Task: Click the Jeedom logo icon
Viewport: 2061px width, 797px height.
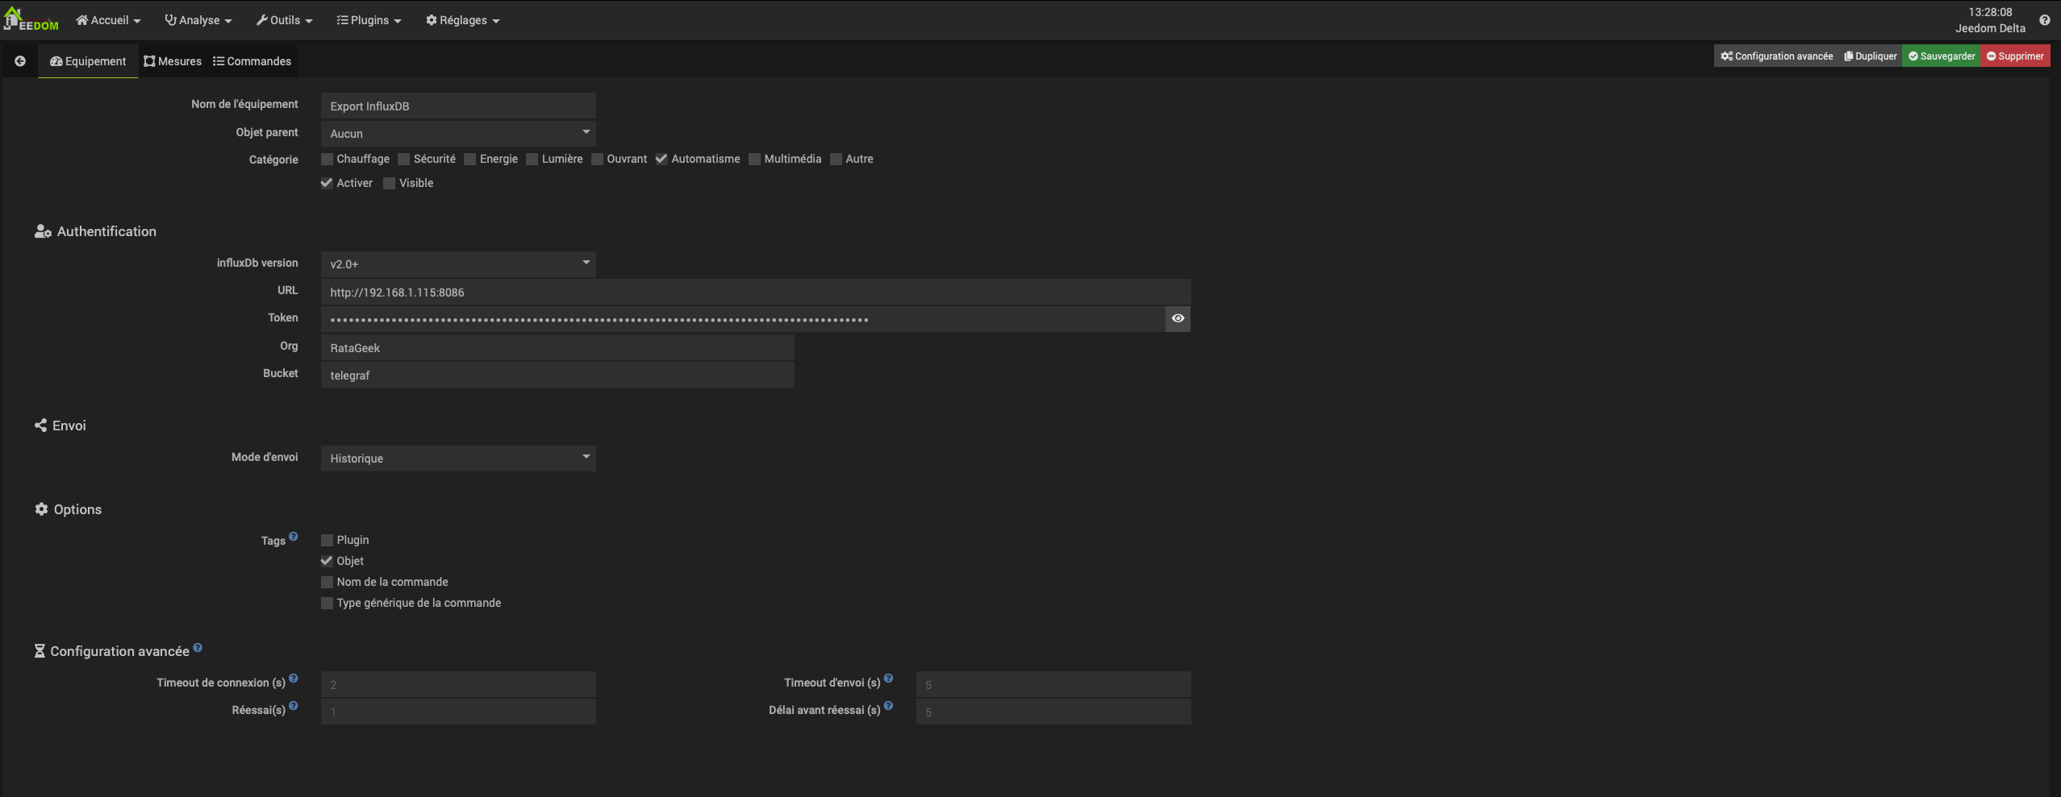Action: (31, 19)
